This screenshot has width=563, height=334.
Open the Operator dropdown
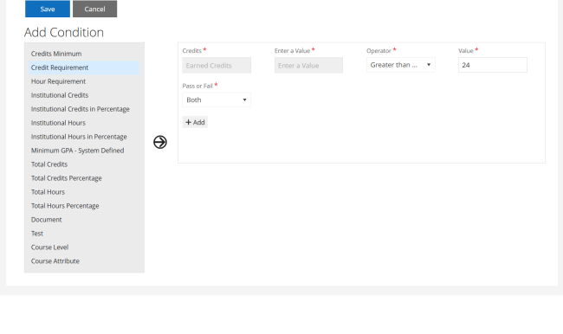click(x=401, y=65)
